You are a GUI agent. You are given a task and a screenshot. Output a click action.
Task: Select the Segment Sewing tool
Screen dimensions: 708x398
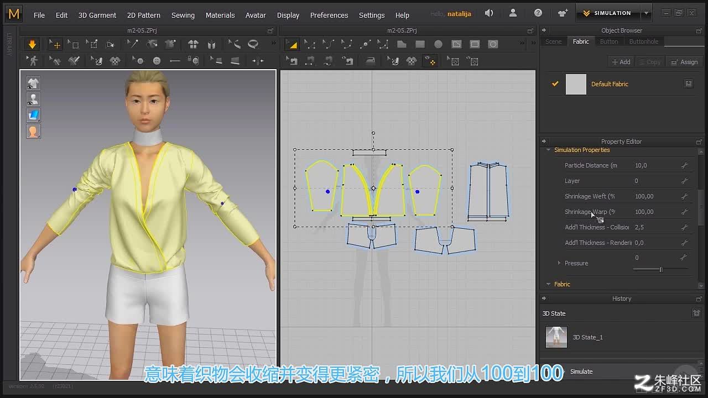[x=310, y=61]
